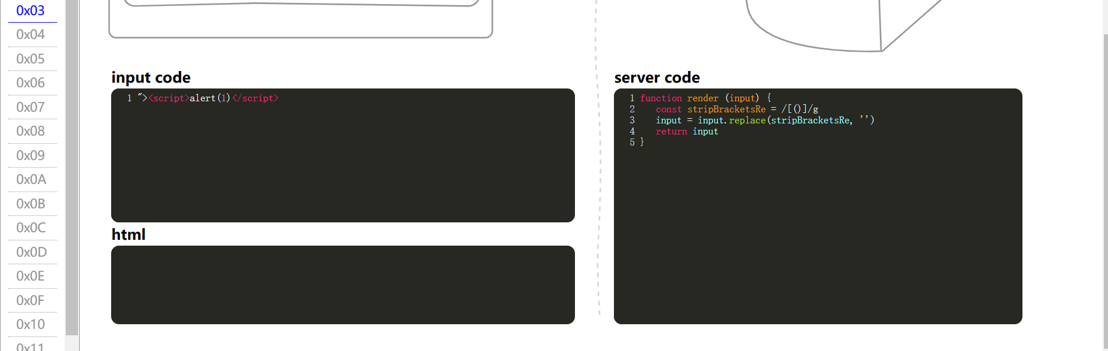
Task: Navigate to level 0x09
Action: pos(30,155)
